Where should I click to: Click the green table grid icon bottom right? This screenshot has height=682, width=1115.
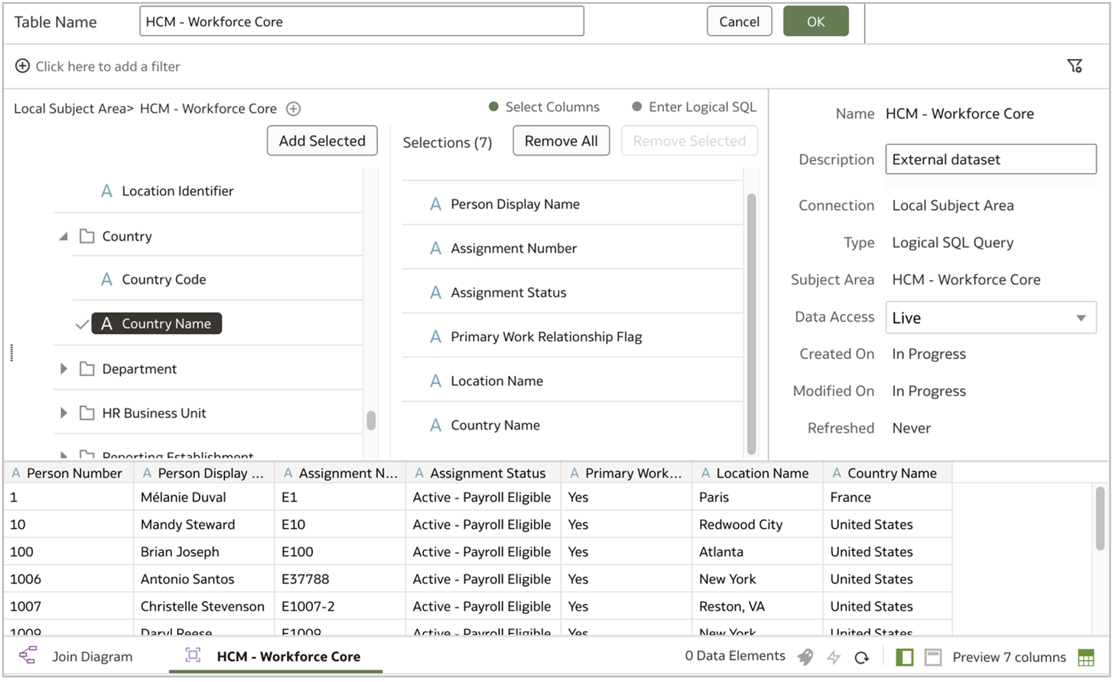click(x=1085, y=658)
